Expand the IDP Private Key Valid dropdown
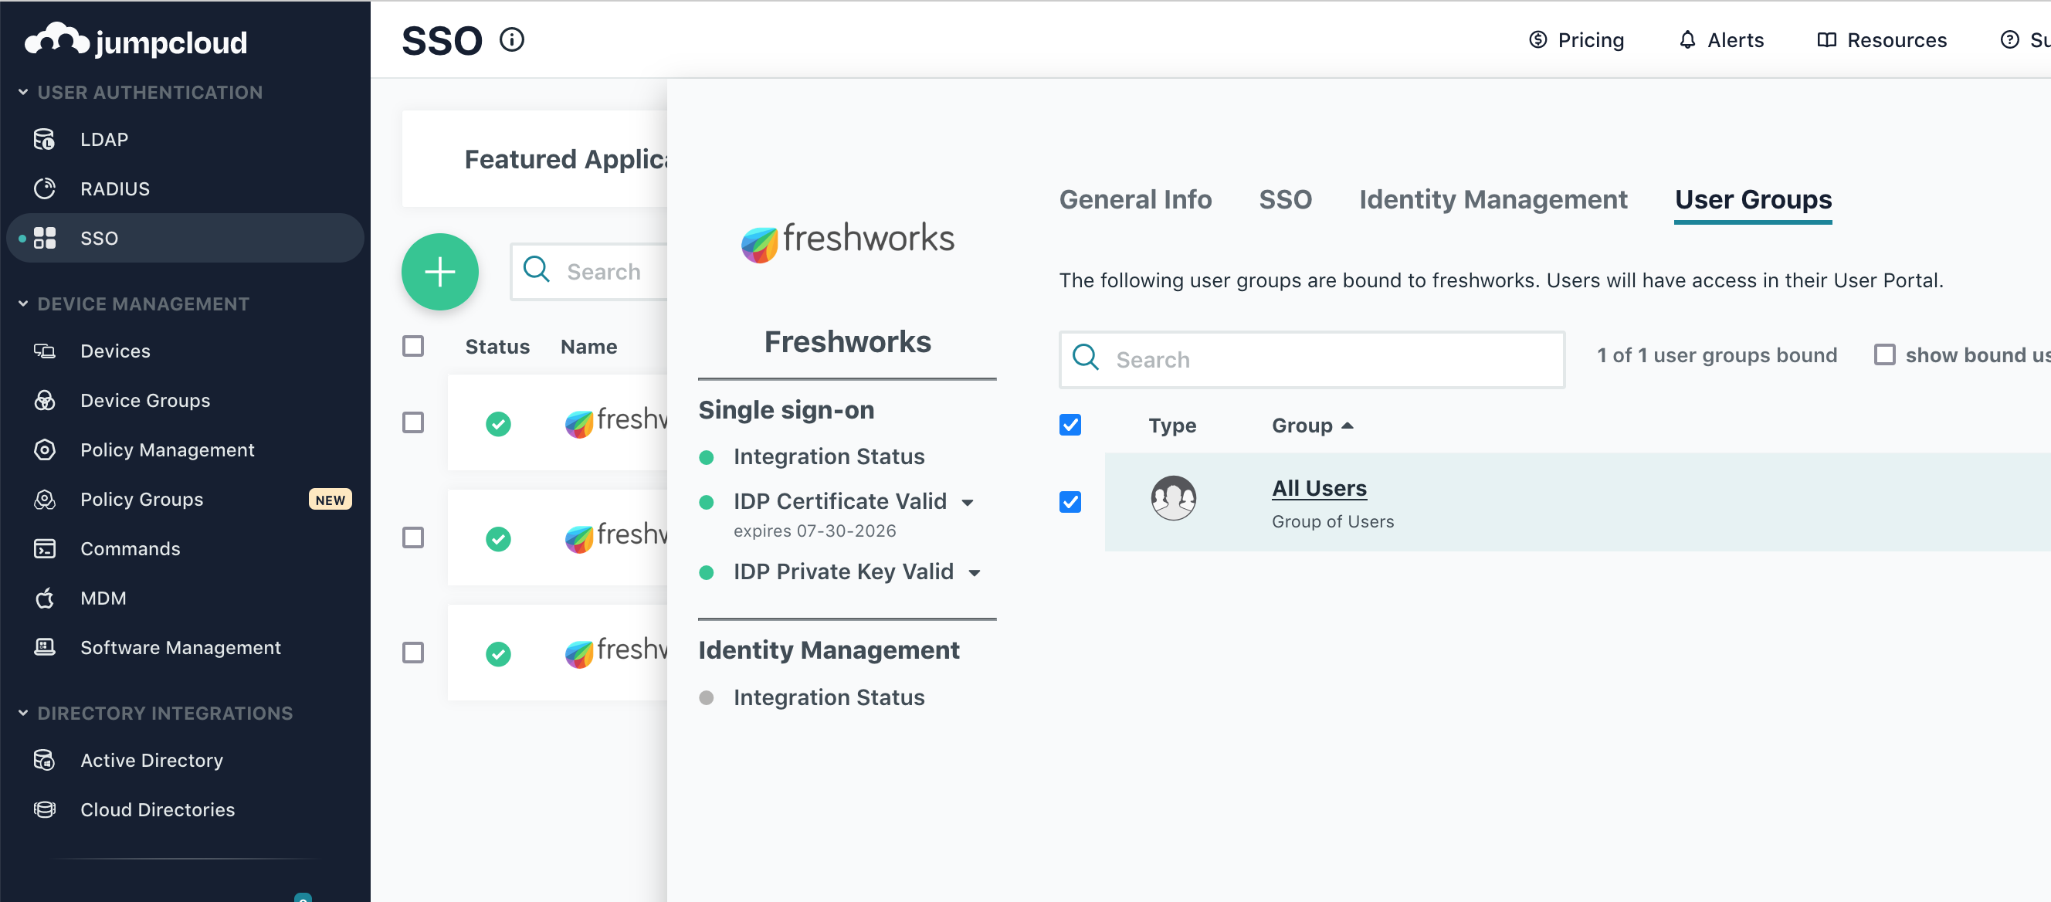 974,572
